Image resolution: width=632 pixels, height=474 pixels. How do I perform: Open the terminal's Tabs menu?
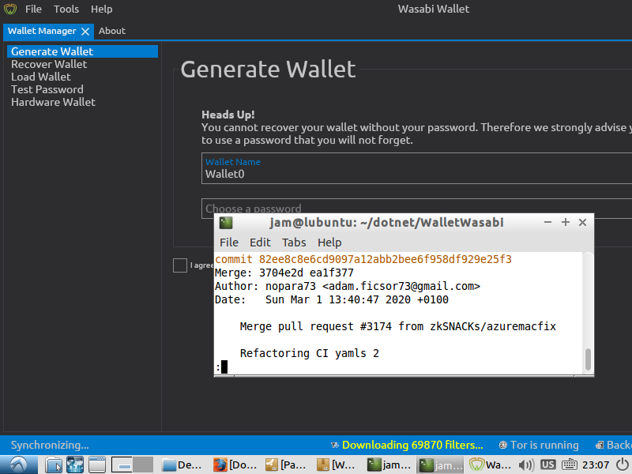[294, 243]
